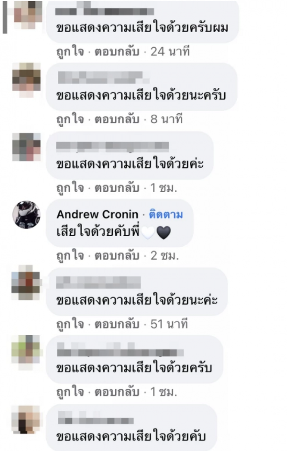The image size is (287, 451).
Task: Reply to Andrew Cronin's comment with ตอบกลับ
Action: point(117,256)
